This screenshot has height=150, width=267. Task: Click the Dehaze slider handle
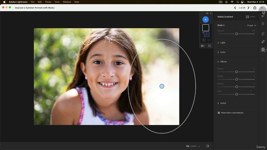click(x=237, y=87)
